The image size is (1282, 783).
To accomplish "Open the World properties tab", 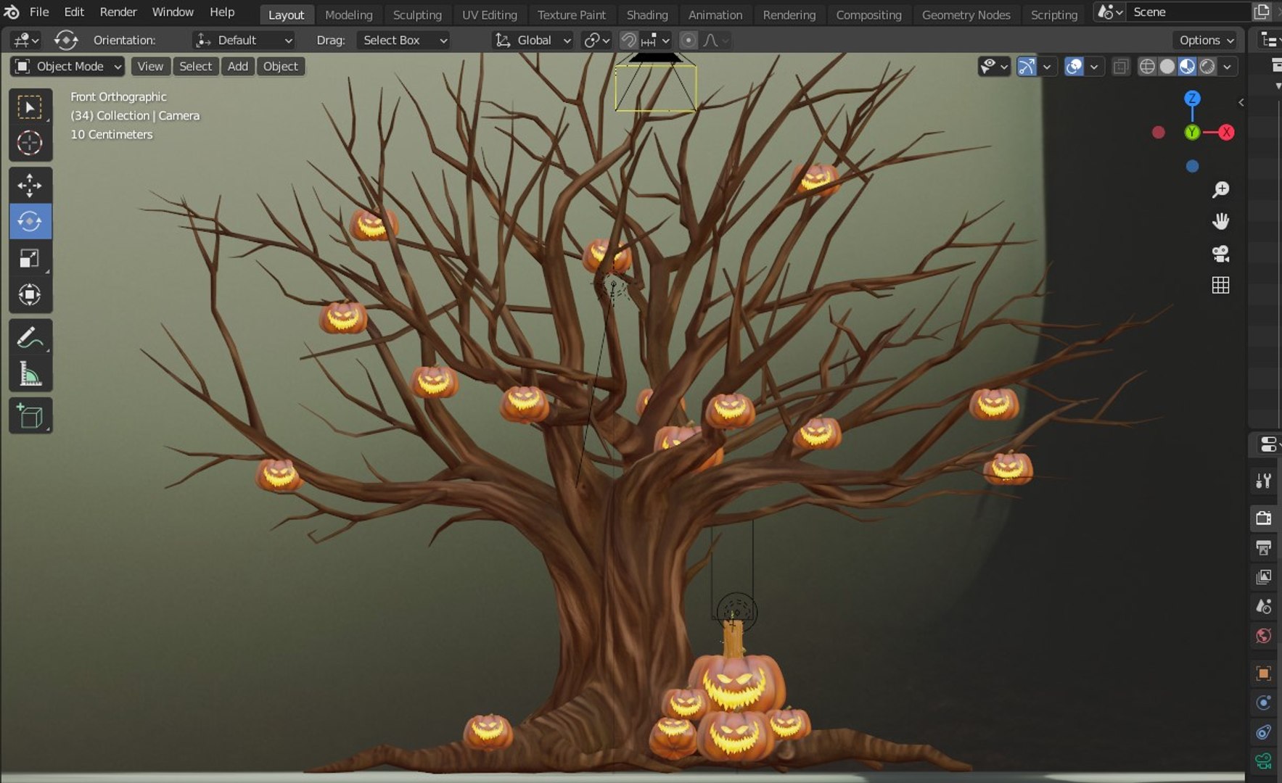I will 1263,636.
